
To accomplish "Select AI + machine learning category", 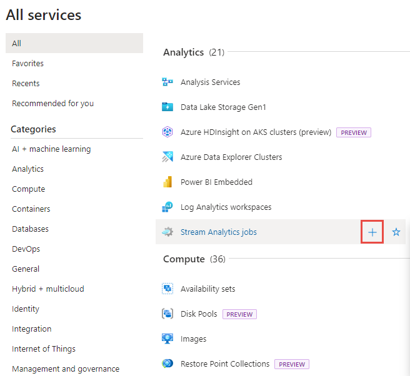I will 51,149.
